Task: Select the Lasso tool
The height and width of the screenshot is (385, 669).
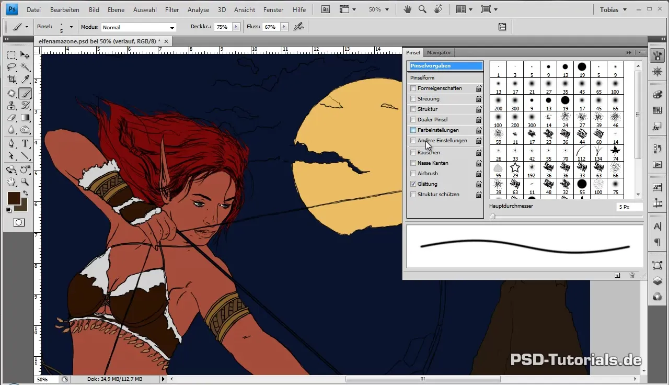Action: tap(11, 67)
